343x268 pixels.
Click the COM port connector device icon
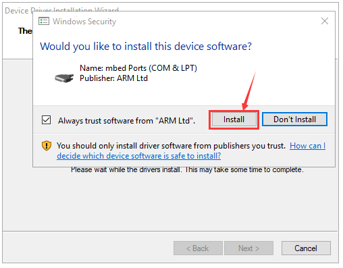click(x=64, y=78)
